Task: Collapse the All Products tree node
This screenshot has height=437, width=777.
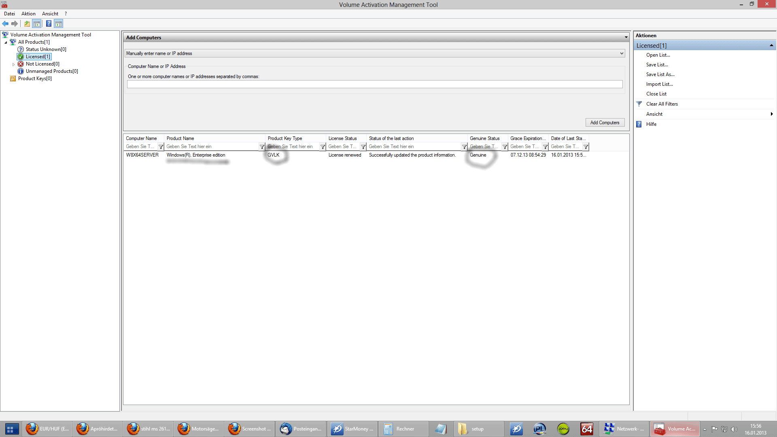Action: 6,42
